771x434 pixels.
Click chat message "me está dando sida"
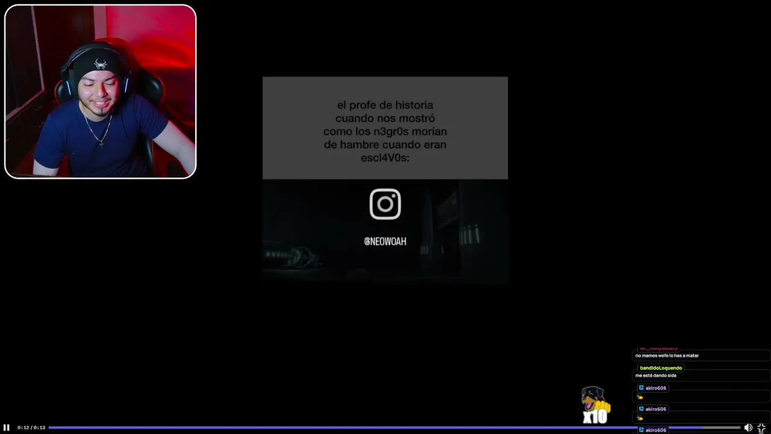coord(655,376)
